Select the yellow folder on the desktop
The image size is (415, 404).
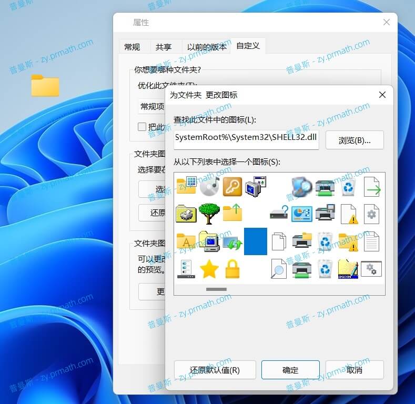coord(45,85)
